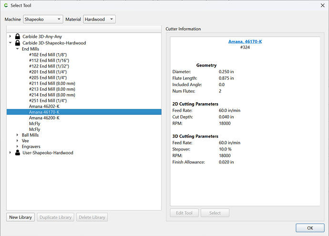
Task: Select #211 End Mill (8.00 mm)
Action: coord(52,84)
